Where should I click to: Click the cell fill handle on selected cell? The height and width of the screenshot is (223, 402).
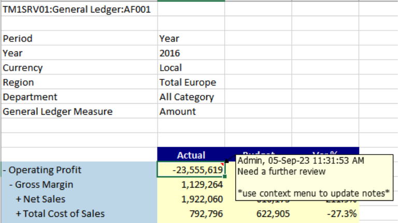tap(225, 176)
